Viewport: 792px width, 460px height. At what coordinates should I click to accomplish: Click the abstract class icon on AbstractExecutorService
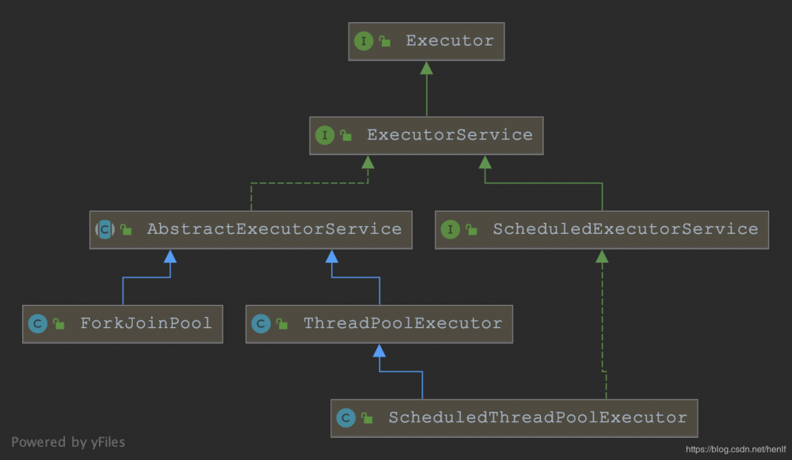pyautogui.click(x=104, y=229)
